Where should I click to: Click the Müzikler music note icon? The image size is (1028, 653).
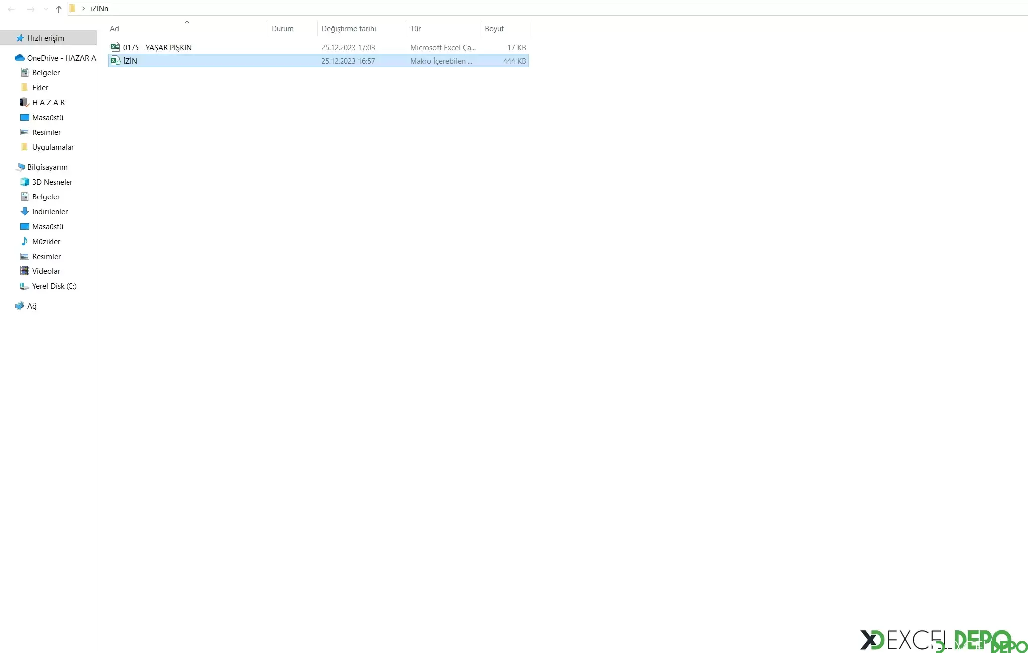[24, 241]
